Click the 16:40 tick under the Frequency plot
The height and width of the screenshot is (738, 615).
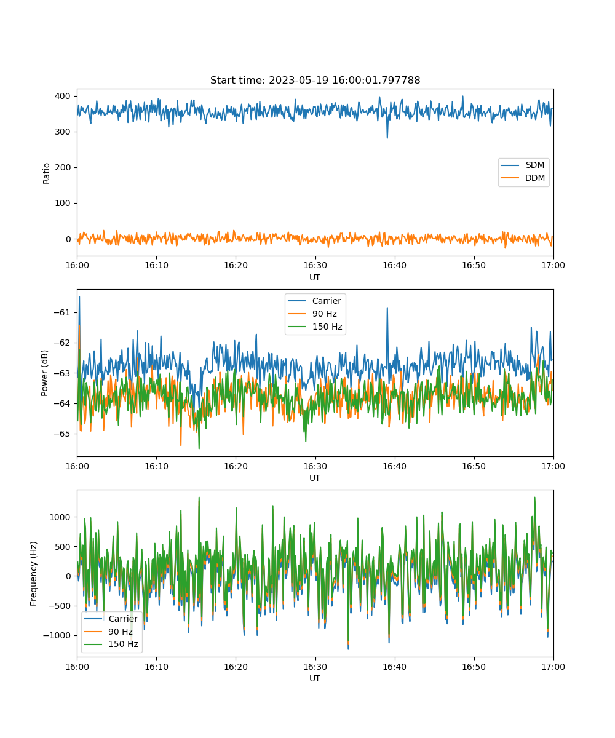tap(394, 666)
